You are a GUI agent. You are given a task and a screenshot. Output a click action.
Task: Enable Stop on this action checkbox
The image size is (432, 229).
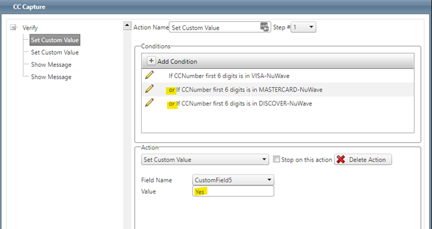pyautogui.click(x=276, y=159)
